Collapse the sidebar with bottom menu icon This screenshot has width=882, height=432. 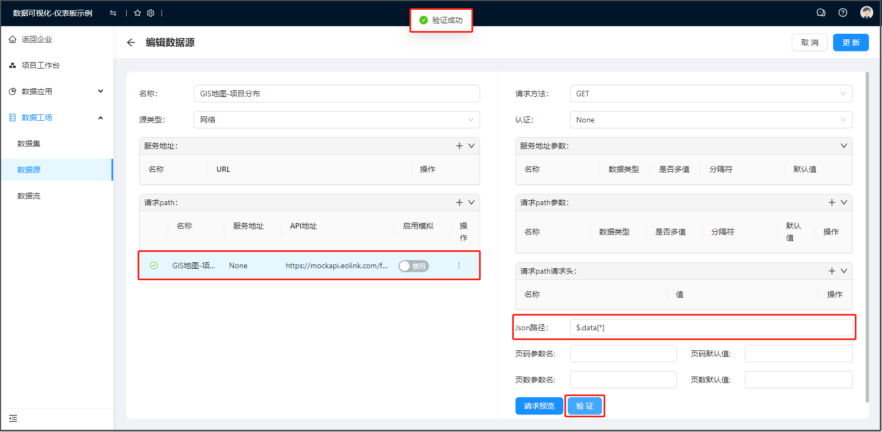13,418
